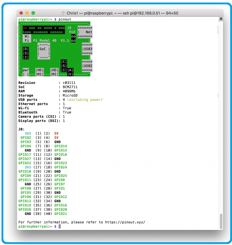Click Storage value 'MicroSD'
232x245 pixels.
tap(70, 95)
